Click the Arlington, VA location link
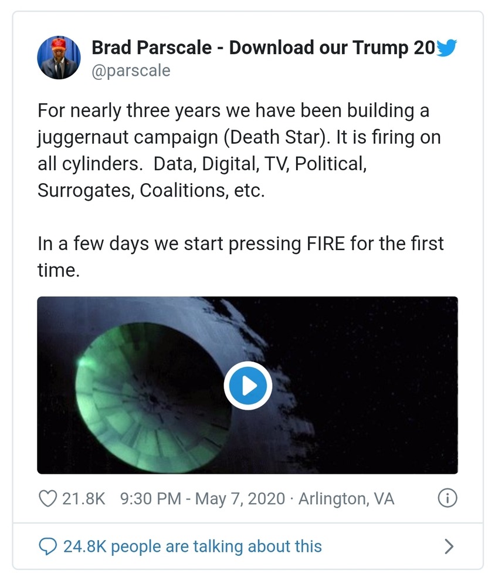The width and height of the screenshot is (495, 587). pyautogui.click(x=346, y=499)
